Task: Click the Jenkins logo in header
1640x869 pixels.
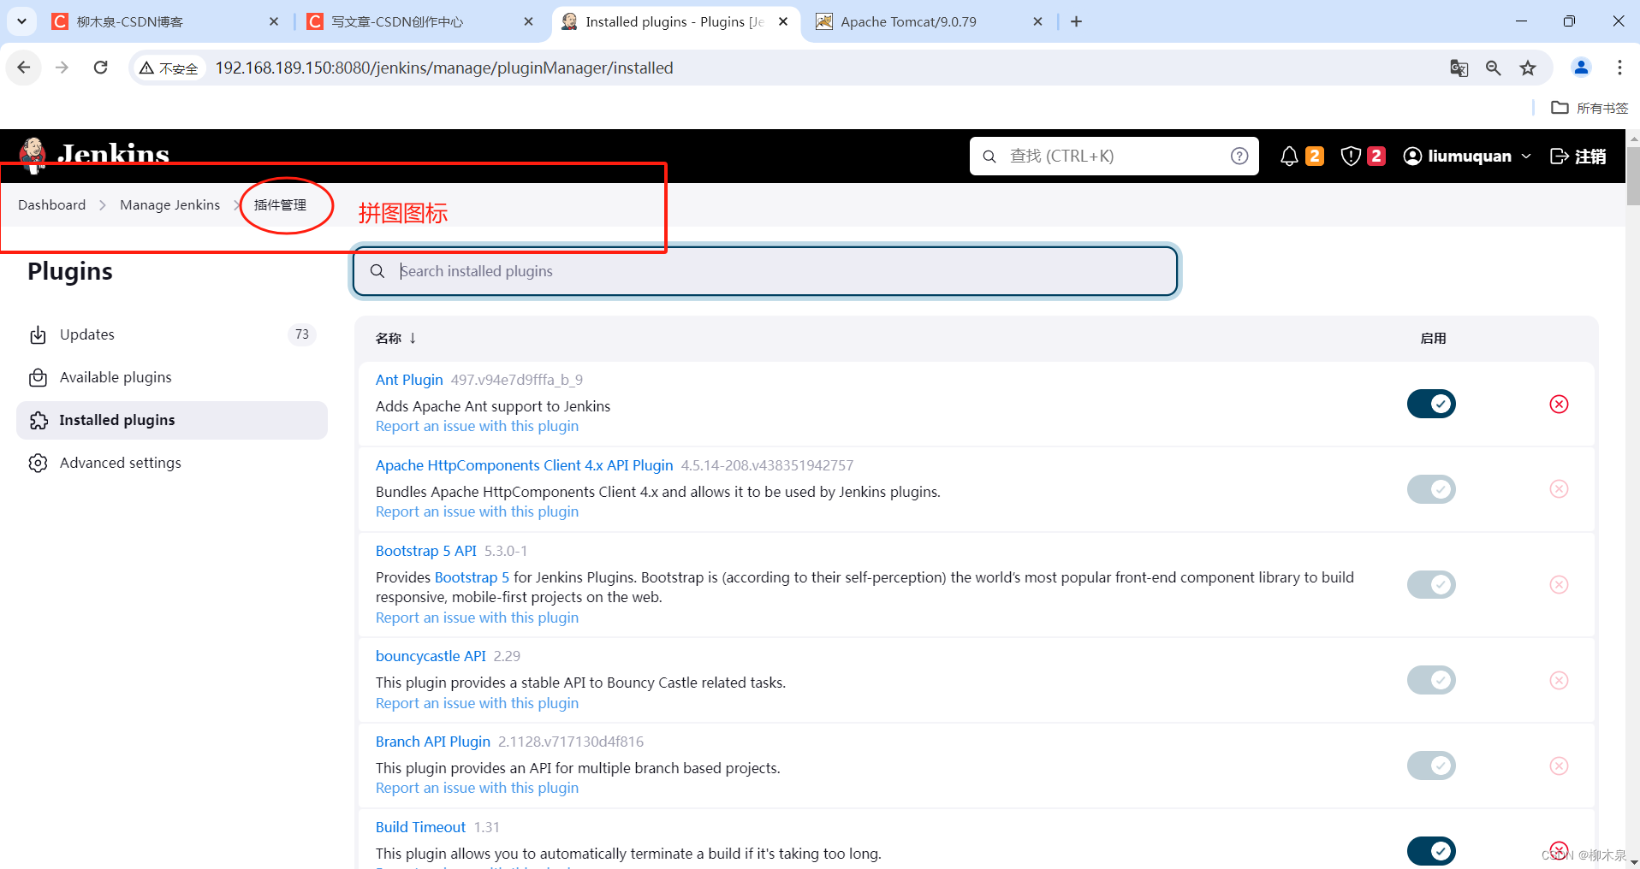Action: point(94,155)
